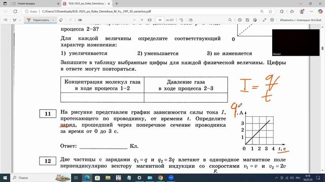Image resolution: width=325 pixels, height=182 pixels.
Task: Expand the highlight tool options arrow
Action: [x=20, y=20]
